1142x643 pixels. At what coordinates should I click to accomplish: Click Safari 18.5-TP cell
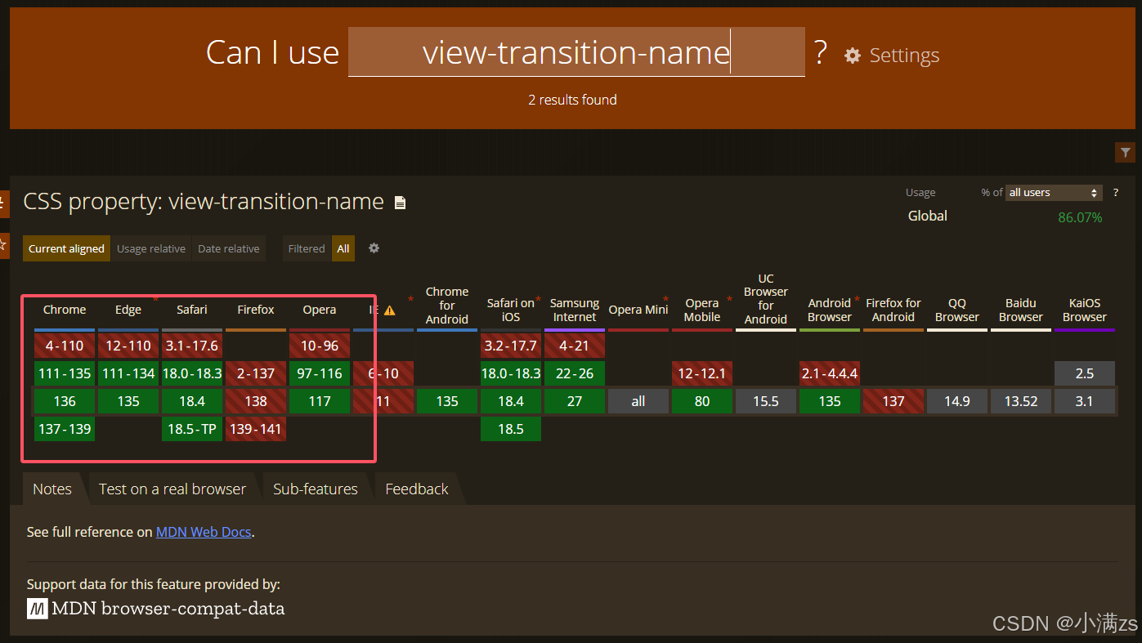click(192, 429)
